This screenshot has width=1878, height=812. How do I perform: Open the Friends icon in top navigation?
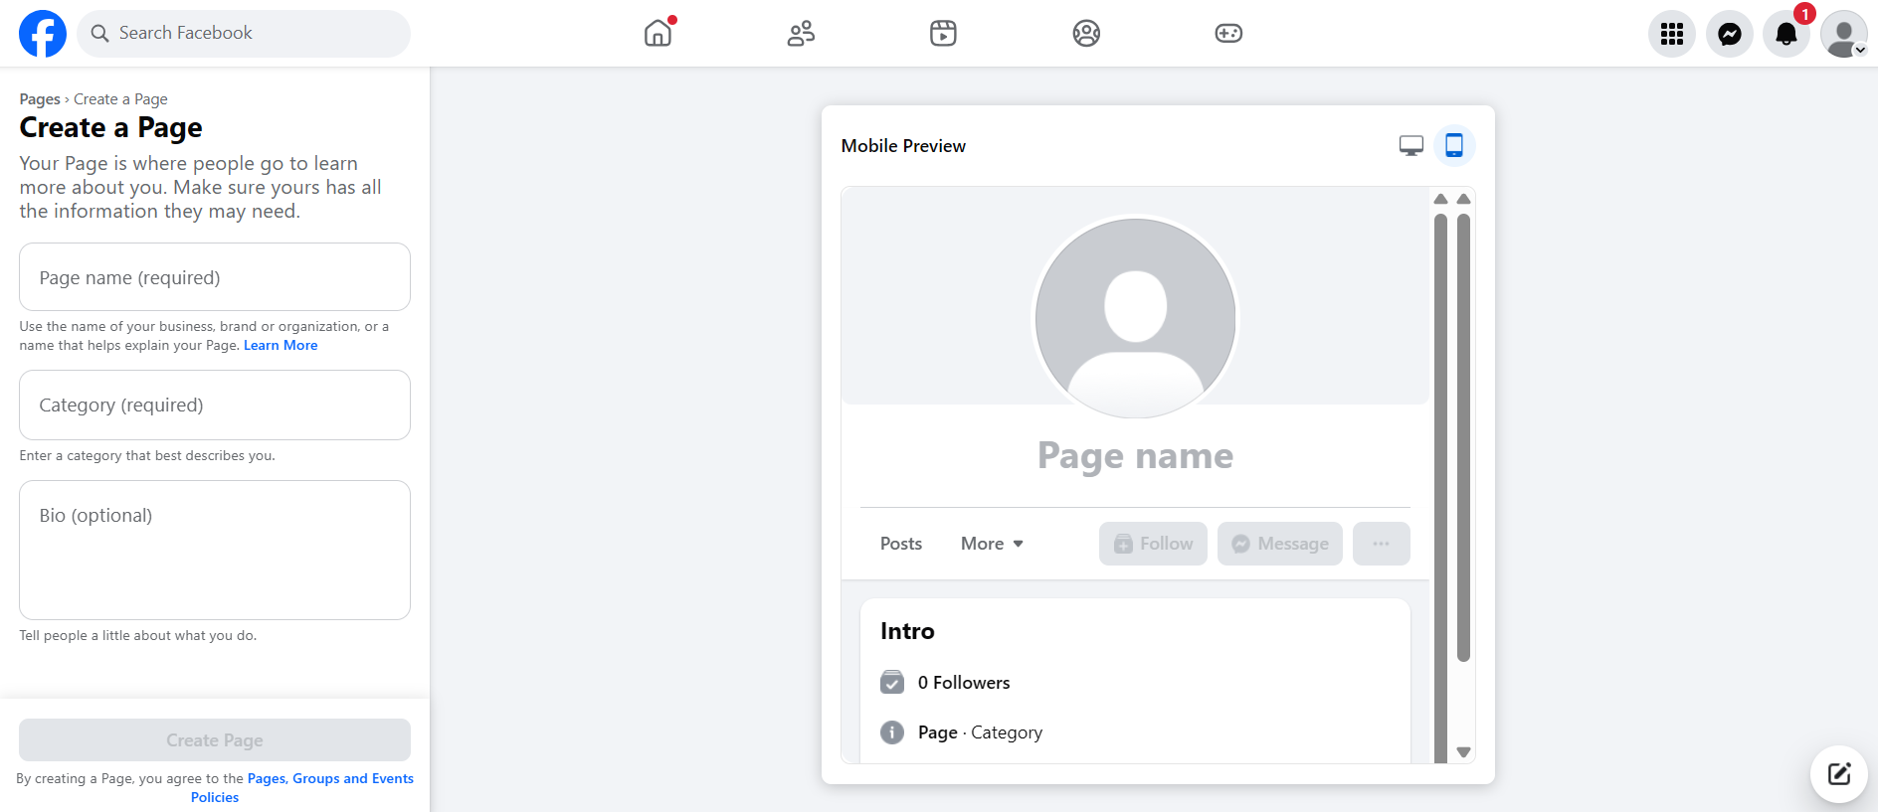click(x=801, y=34)
